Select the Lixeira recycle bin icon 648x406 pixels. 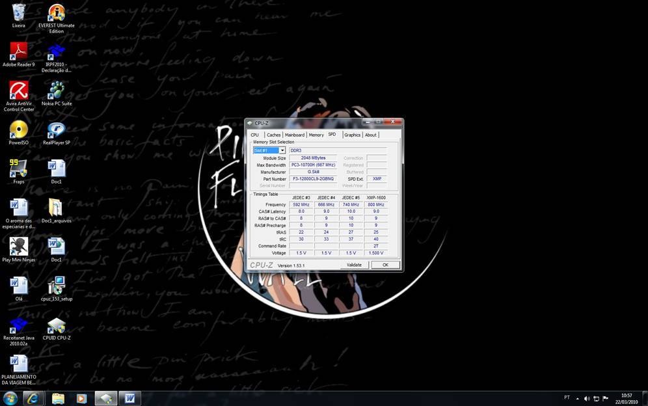tap(19, 16)
